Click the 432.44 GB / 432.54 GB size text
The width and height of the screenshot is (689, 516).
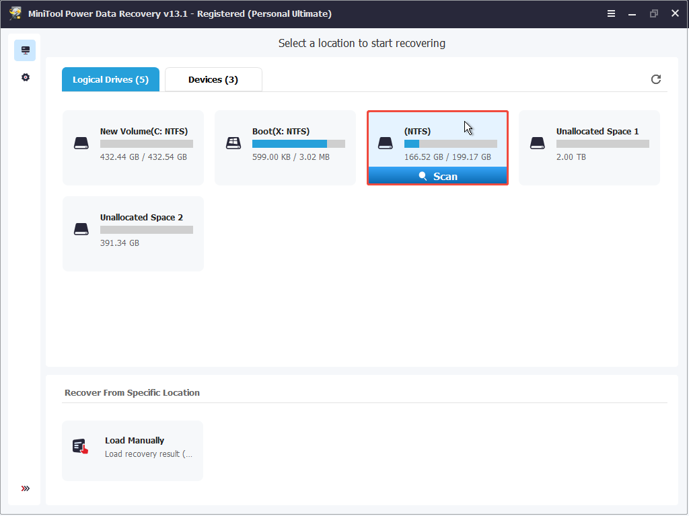point(143,157)
